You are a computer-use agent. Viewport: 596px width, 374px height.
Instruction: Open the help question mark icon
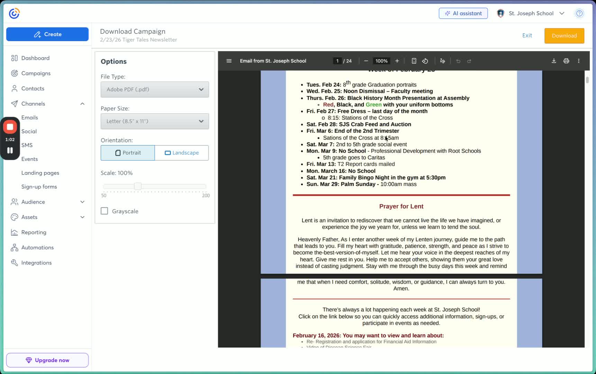(x=579, y=13)
